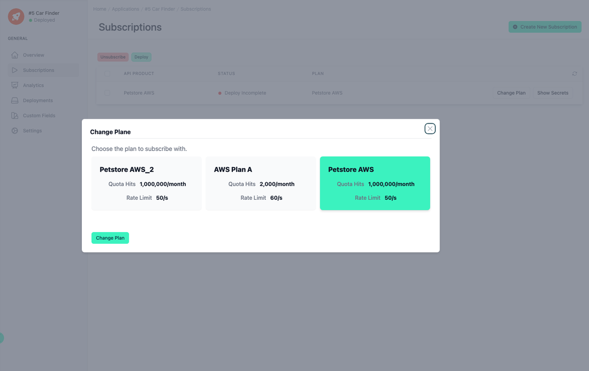The height and width of the screenshot is (371, 589).
Task: Confirm with the Change Plan button in dialog
Action: (110, 238)
